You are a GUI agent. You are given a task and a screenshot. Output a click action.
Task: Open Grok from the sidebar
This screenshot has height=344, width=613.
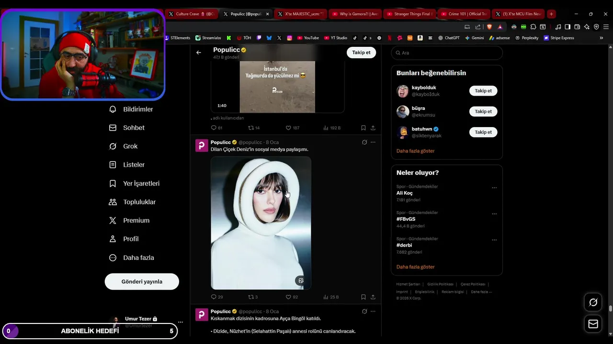[123, 146]
